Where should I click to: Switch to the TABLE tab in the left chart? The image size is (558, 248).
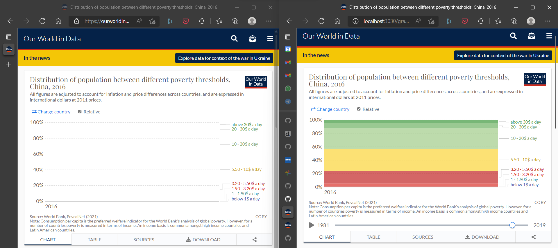point(94,240)
